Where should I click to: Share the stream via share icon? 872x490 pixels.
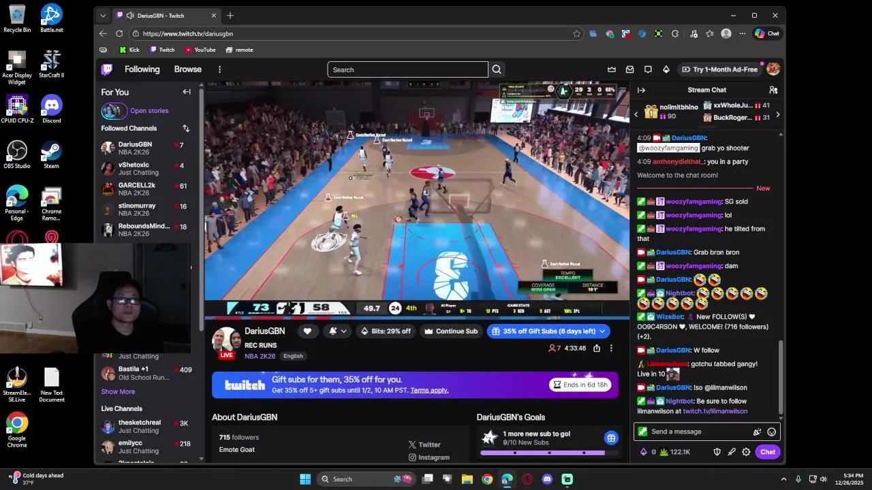597,348
